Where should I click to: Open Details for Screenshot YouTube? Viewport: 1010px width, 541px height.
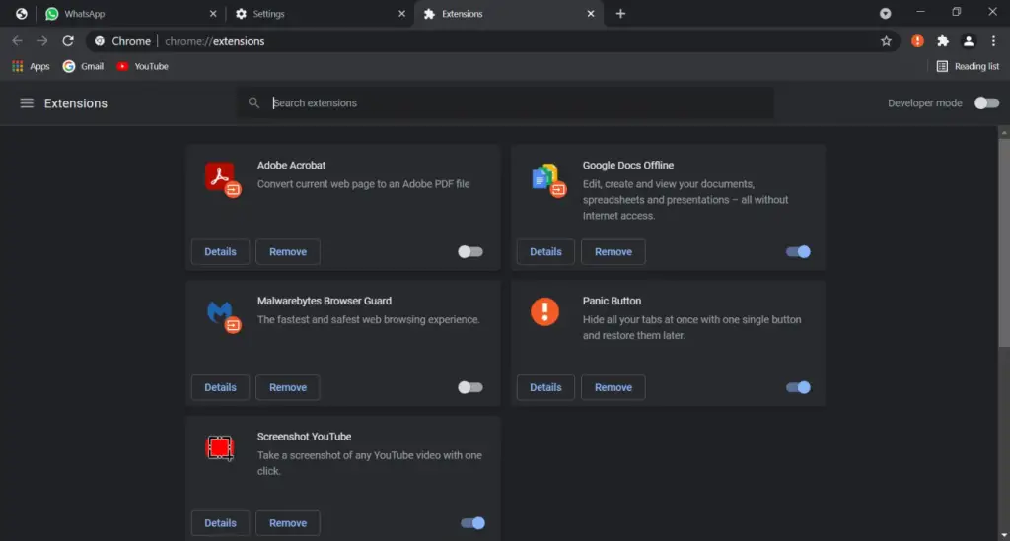220,523
